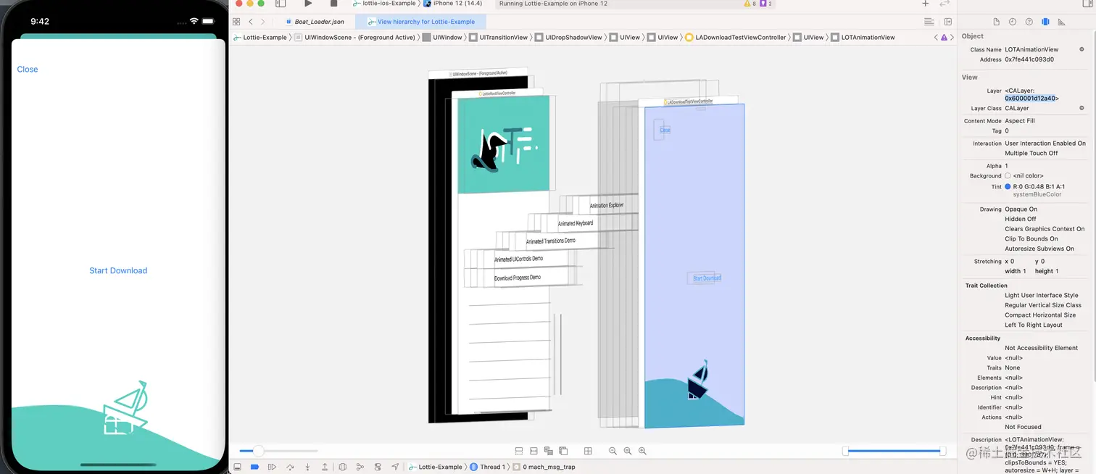
Task: Adjust the visible view range slider
Action: (x=894, y=451)
